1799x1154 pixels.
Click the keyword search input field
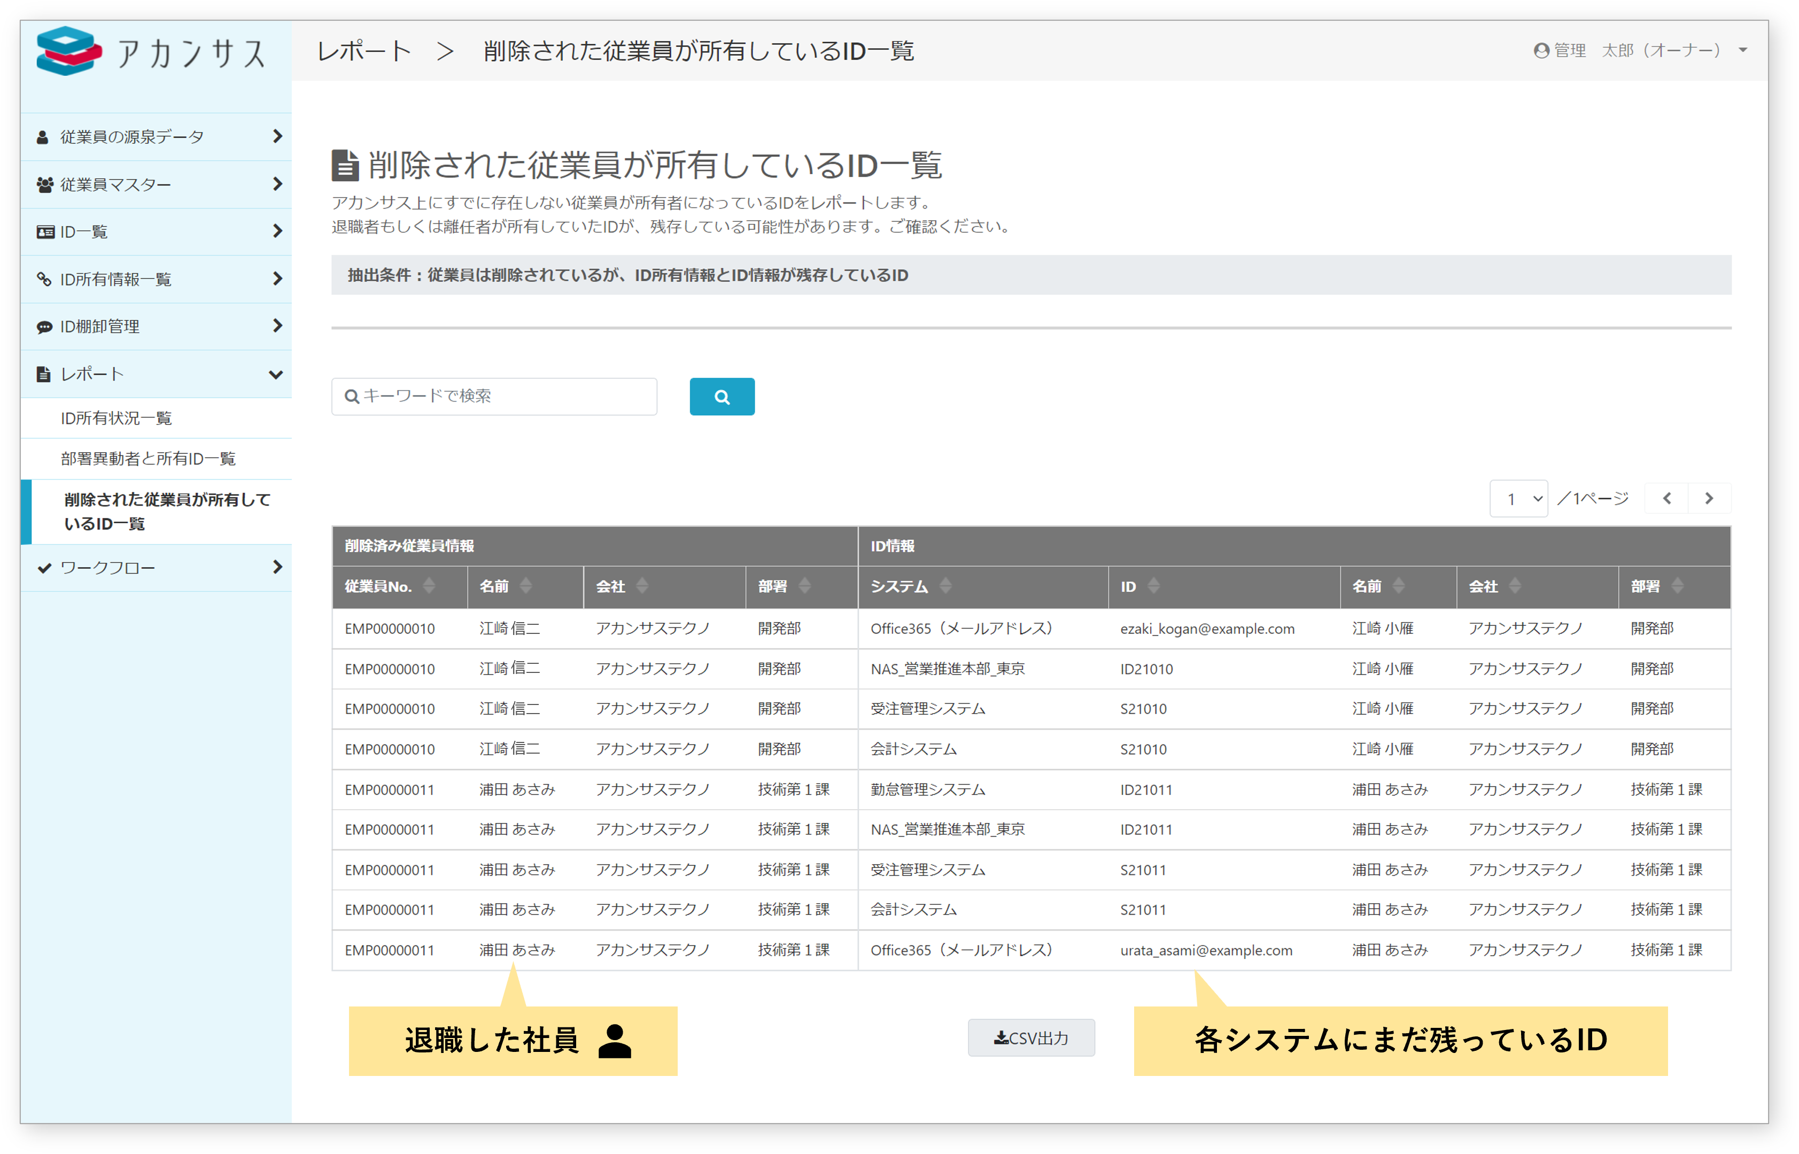point(494,397)
